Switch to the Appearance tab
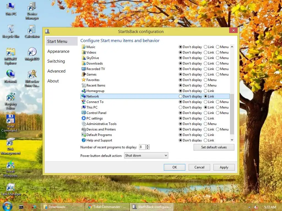 [x=58, y=51]
